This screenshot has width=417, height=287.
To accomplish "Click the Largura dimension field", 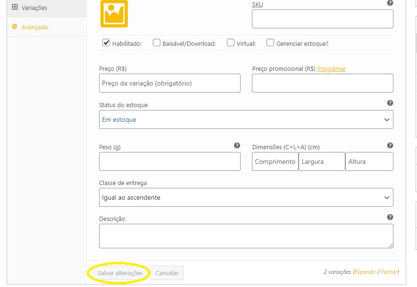I will 322,161.
